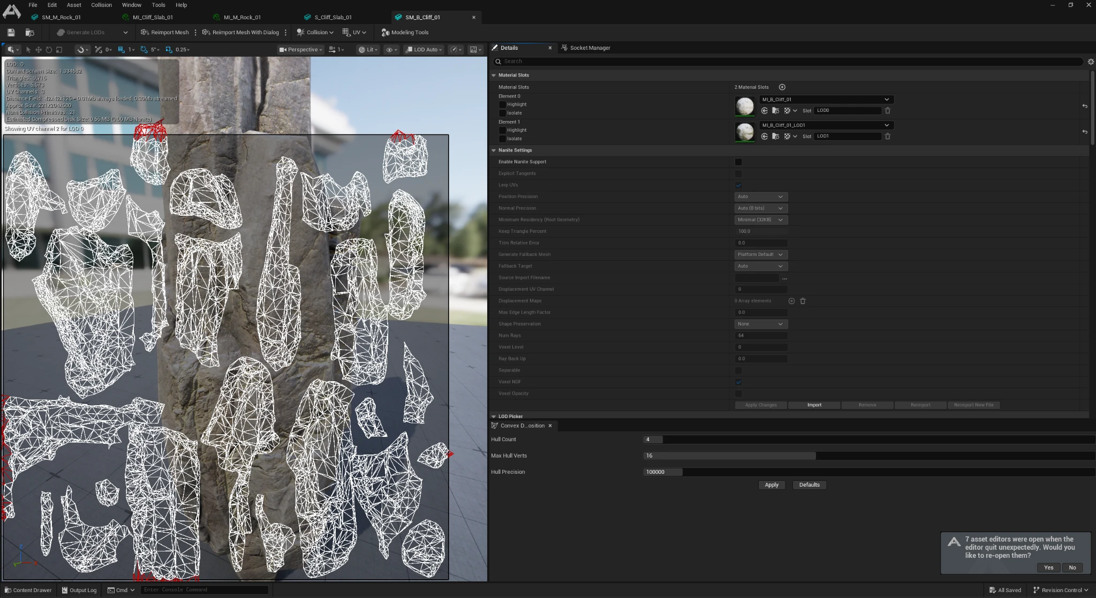Screen dimensions: 1096x598
Task: Open the Asset menu
Action: point(74,5)
